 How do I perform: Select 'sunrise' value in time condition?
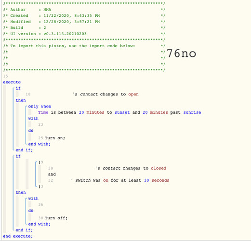point(192,112)
